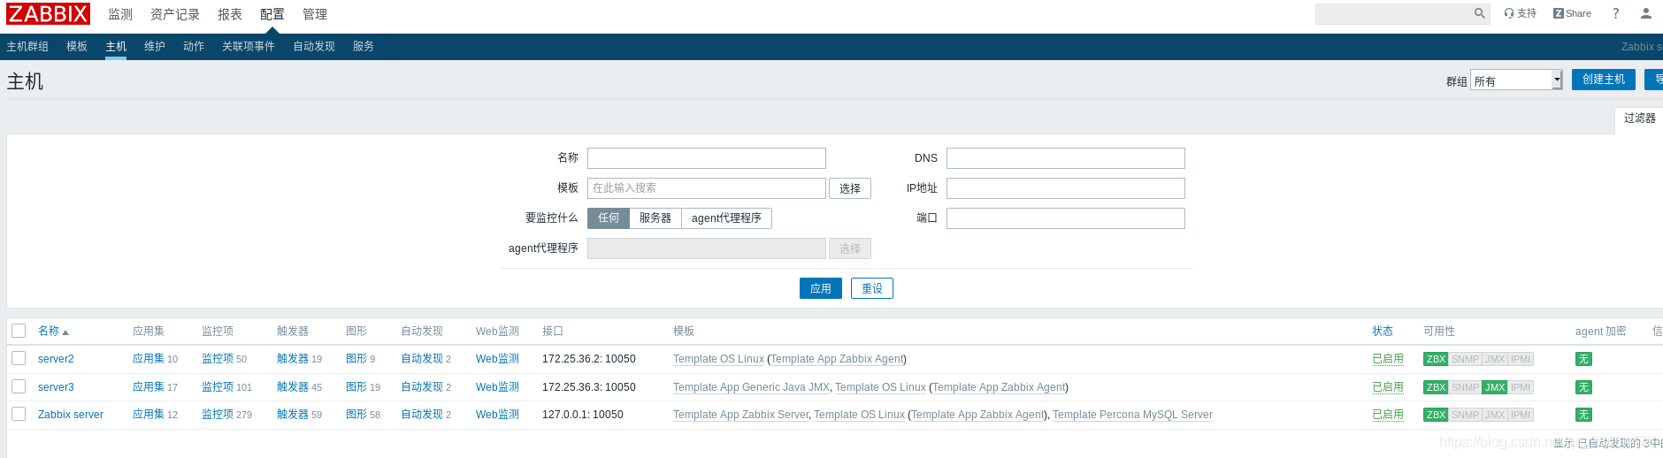Sort hosts by 名称 column
Viewport: 1663px width, 458px height.
tap(53, 331)
